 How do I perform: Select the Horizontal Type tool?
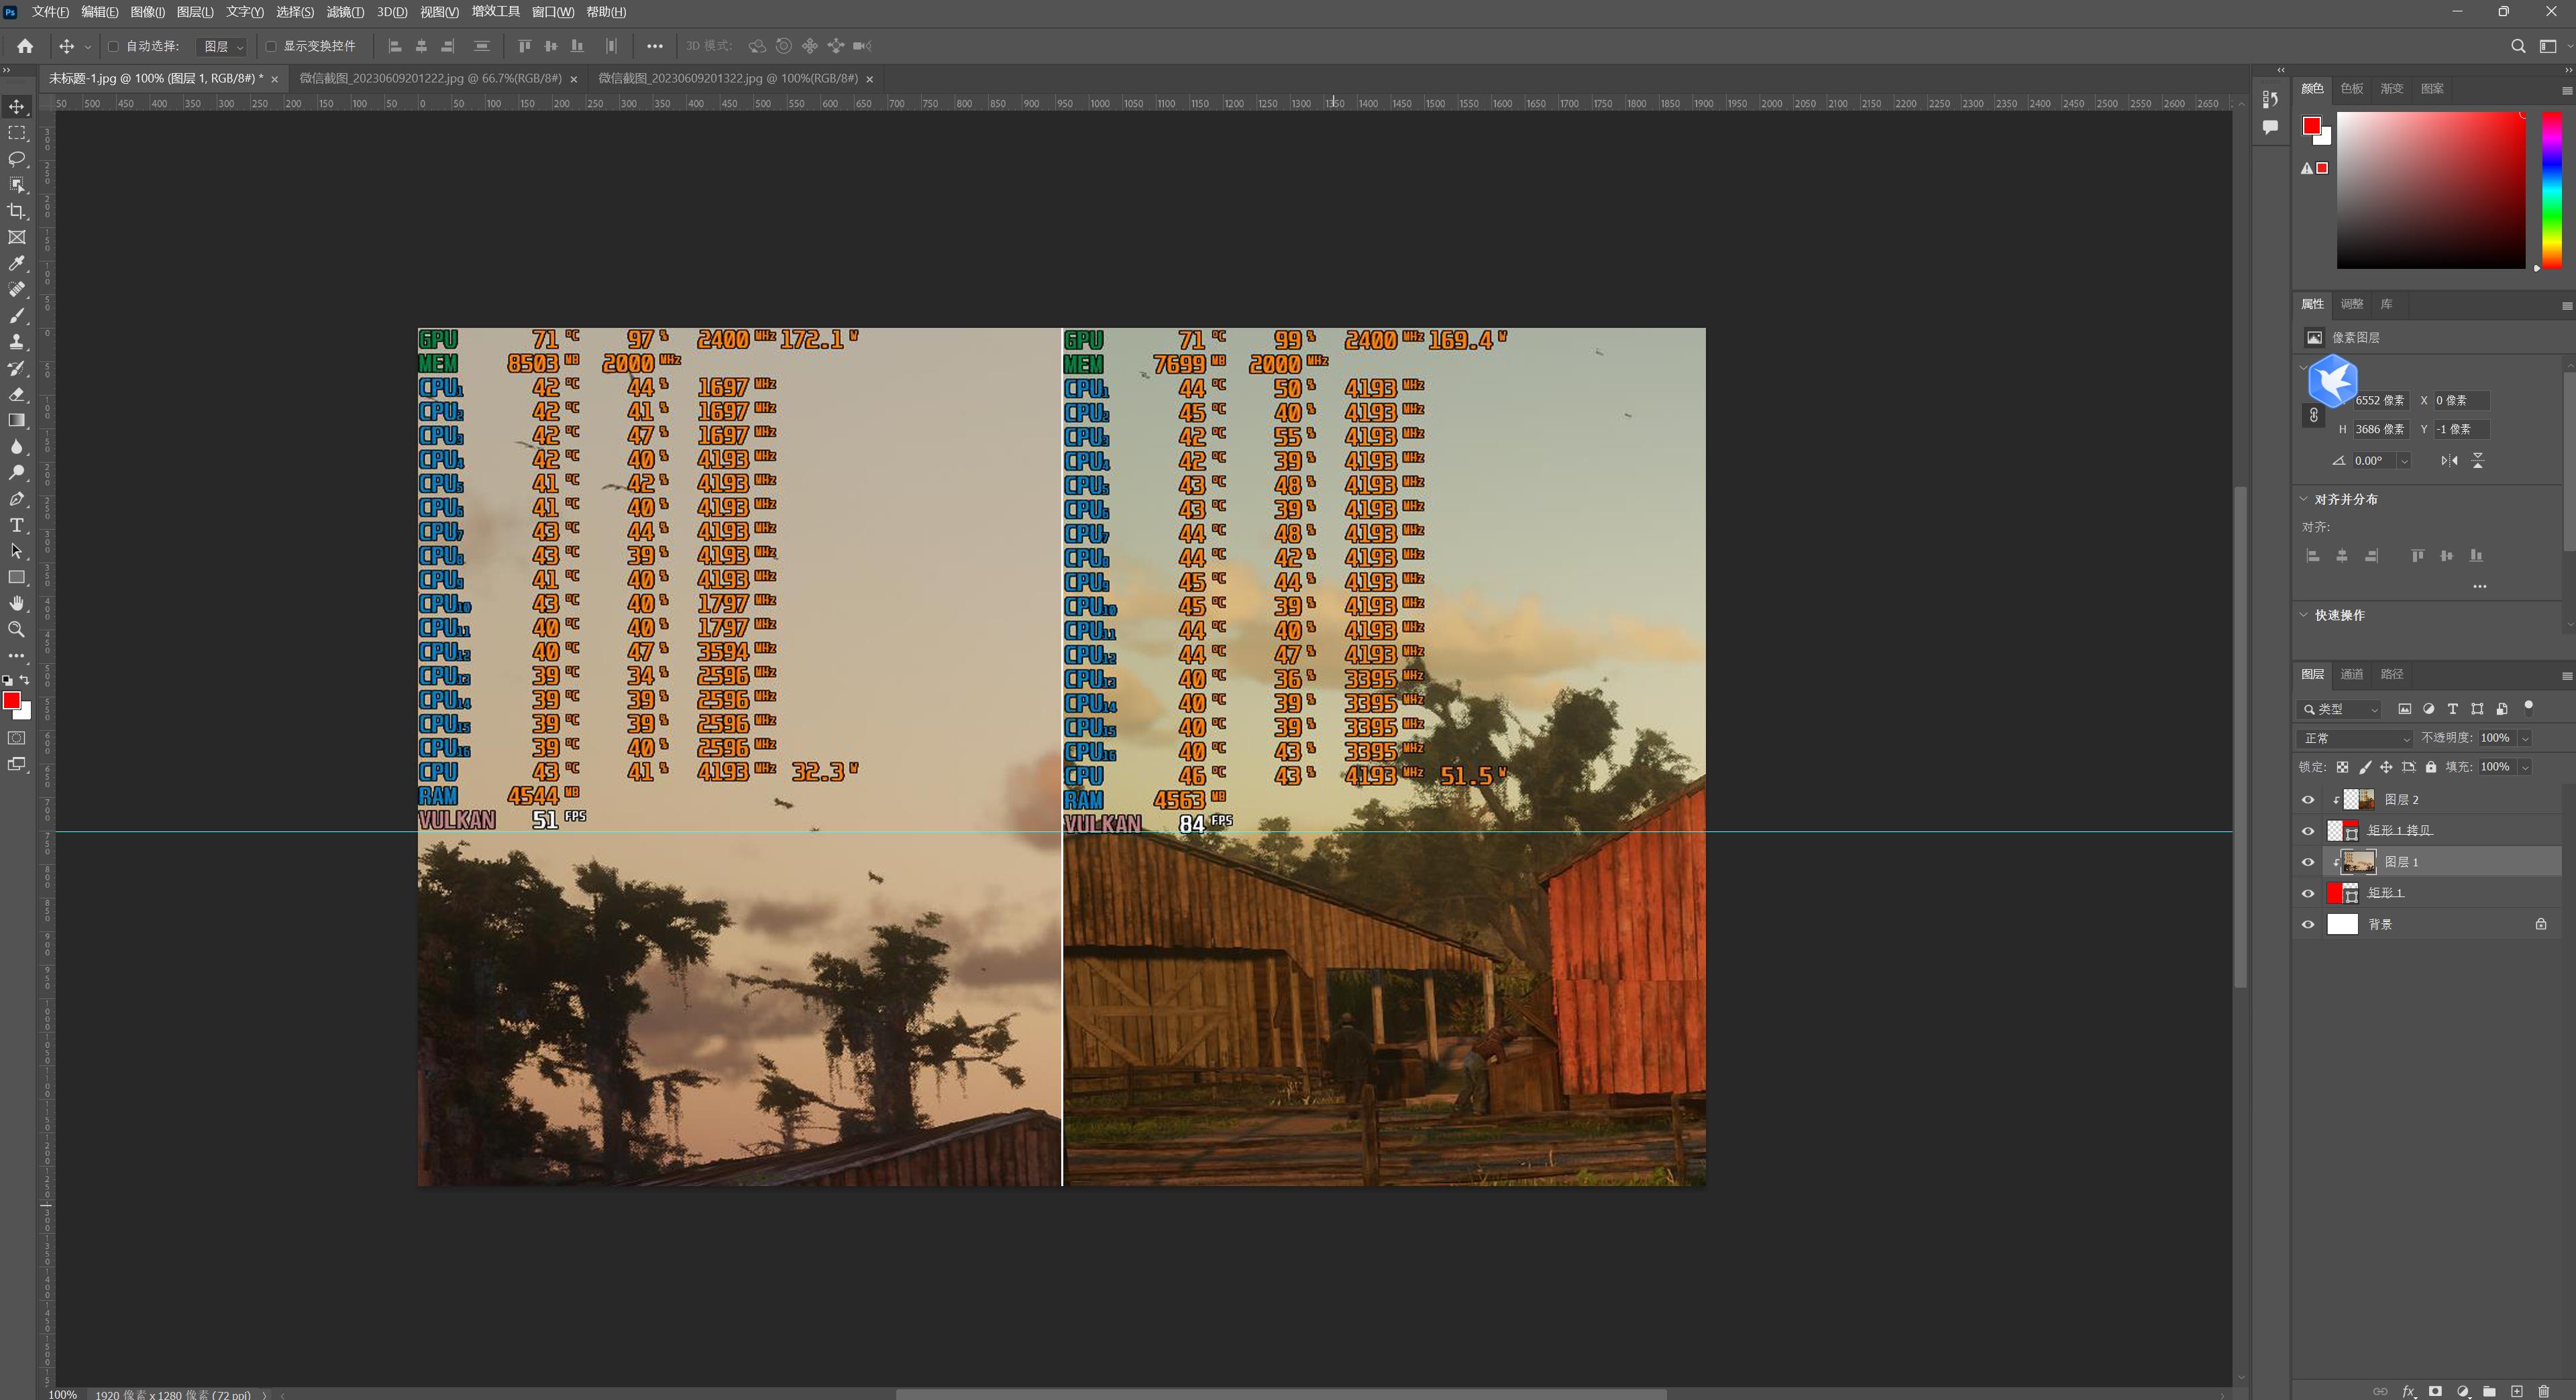click(x=17, y=526)
